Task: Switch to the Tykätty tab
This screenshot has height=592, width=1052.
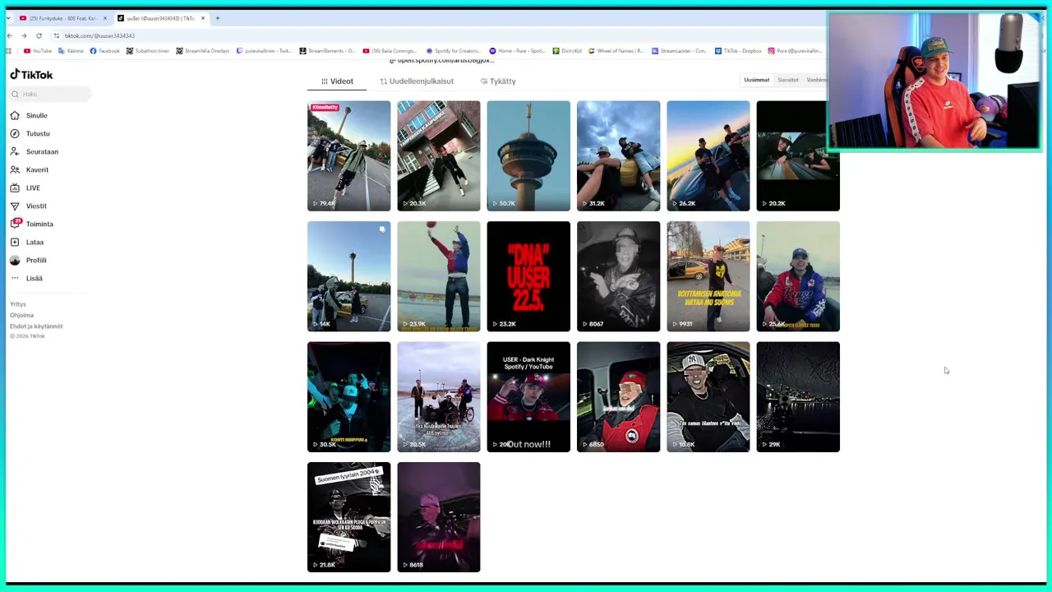Action: pos(498,81)
